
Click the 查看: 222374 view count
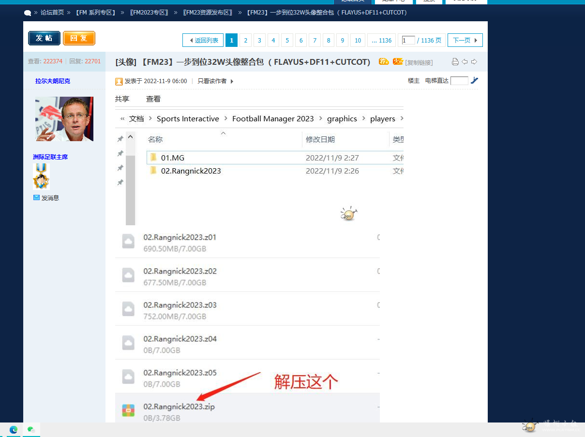click(x=45, y=61)
